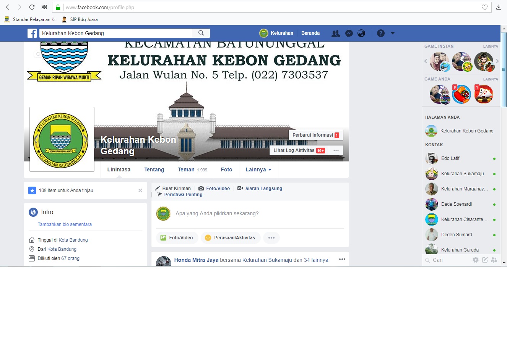The height and width of the screenshot is (342, 507).
Task: Open Messenger icon in top bar
Action: 349,33
